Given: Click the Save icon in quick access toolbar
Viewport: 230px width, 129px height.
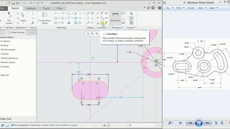Looking at the screenshot, I should point(13,3).
